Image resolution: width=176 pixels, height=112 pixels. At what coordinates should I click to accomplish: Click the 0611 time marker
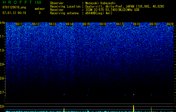coord(19,24)
